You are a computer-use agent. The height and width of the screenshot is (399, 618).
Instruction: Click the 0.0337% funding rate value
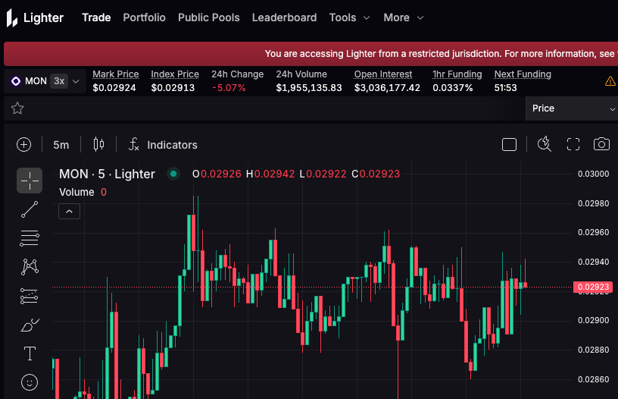pyautogui.click(x=452, y=88)
